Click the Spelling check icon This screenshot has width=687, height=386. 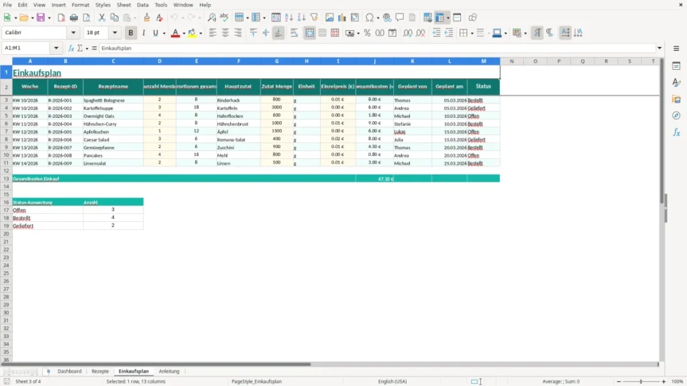pyautogui.click(x=224, y=17)
